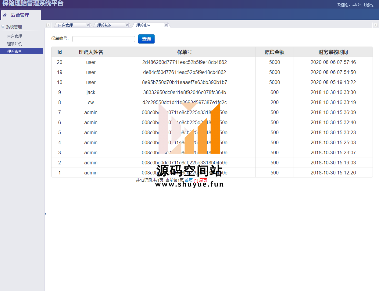
Task: Close the 理赔知识 tab
Action: [127, 25]
